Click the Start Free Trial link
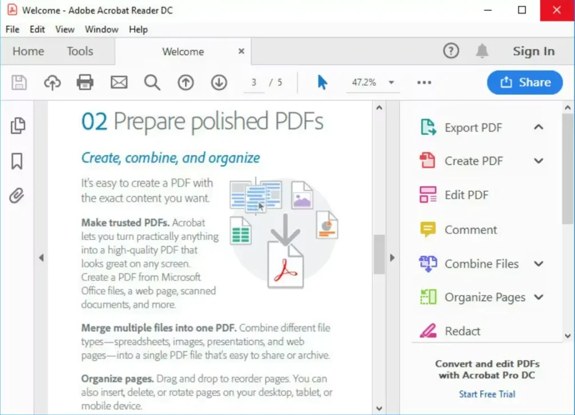Viewport: 575px width, 415px height. click(486, 394)
